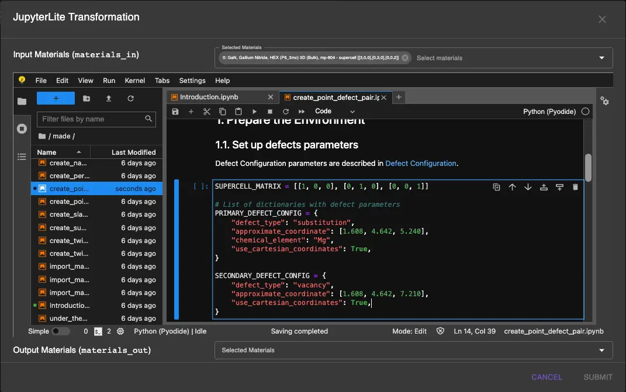Click the Defect Configuration link
The width and height of the screenshot is (626, 392).
click(x=421, y=164)
